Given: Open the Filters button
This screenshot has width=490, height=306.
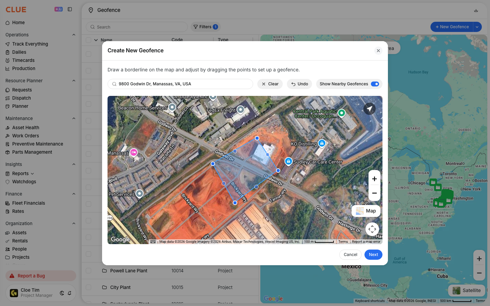Looking at the screenshot, I should click(206, 27).
